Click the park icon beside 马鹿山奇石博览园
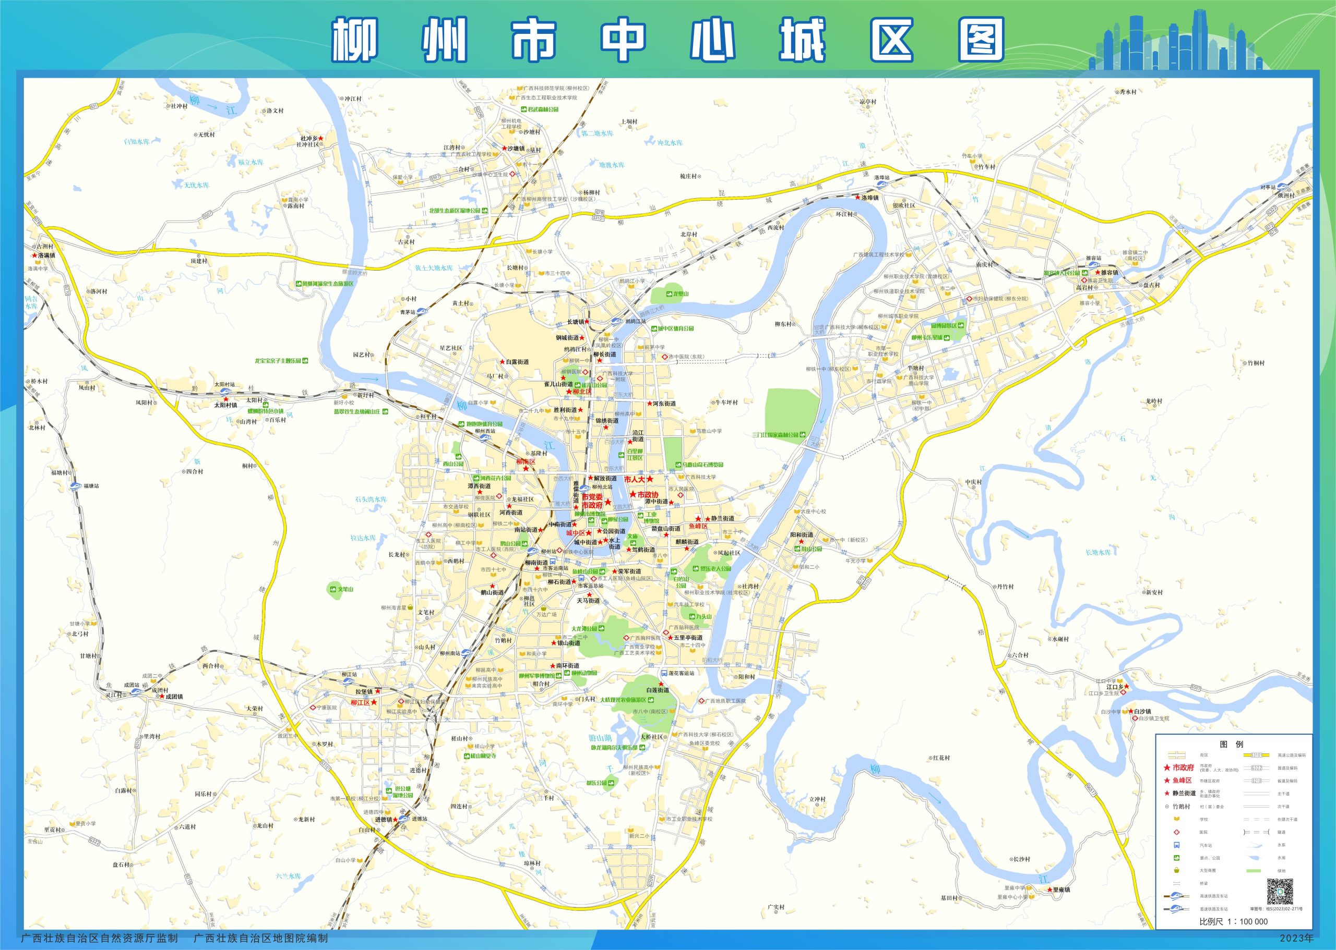 tap(678, 465)
